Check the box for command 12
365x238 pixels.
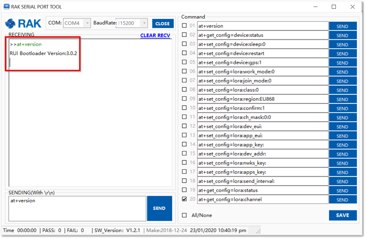pyautogui.click(x=184, y=126)
